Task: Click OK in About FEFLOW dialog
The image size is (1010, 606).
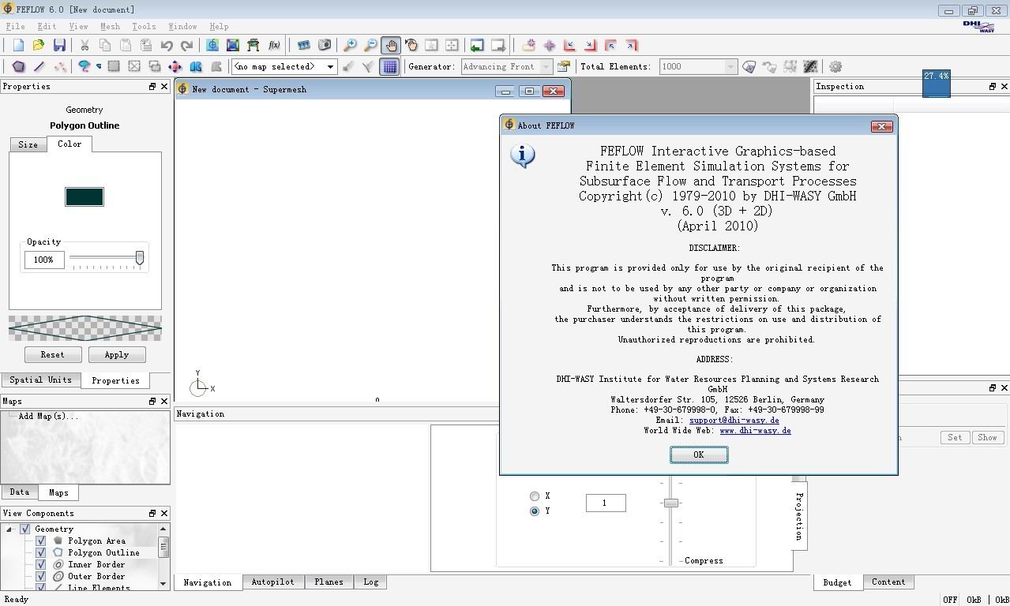Action: coord(699,454)
